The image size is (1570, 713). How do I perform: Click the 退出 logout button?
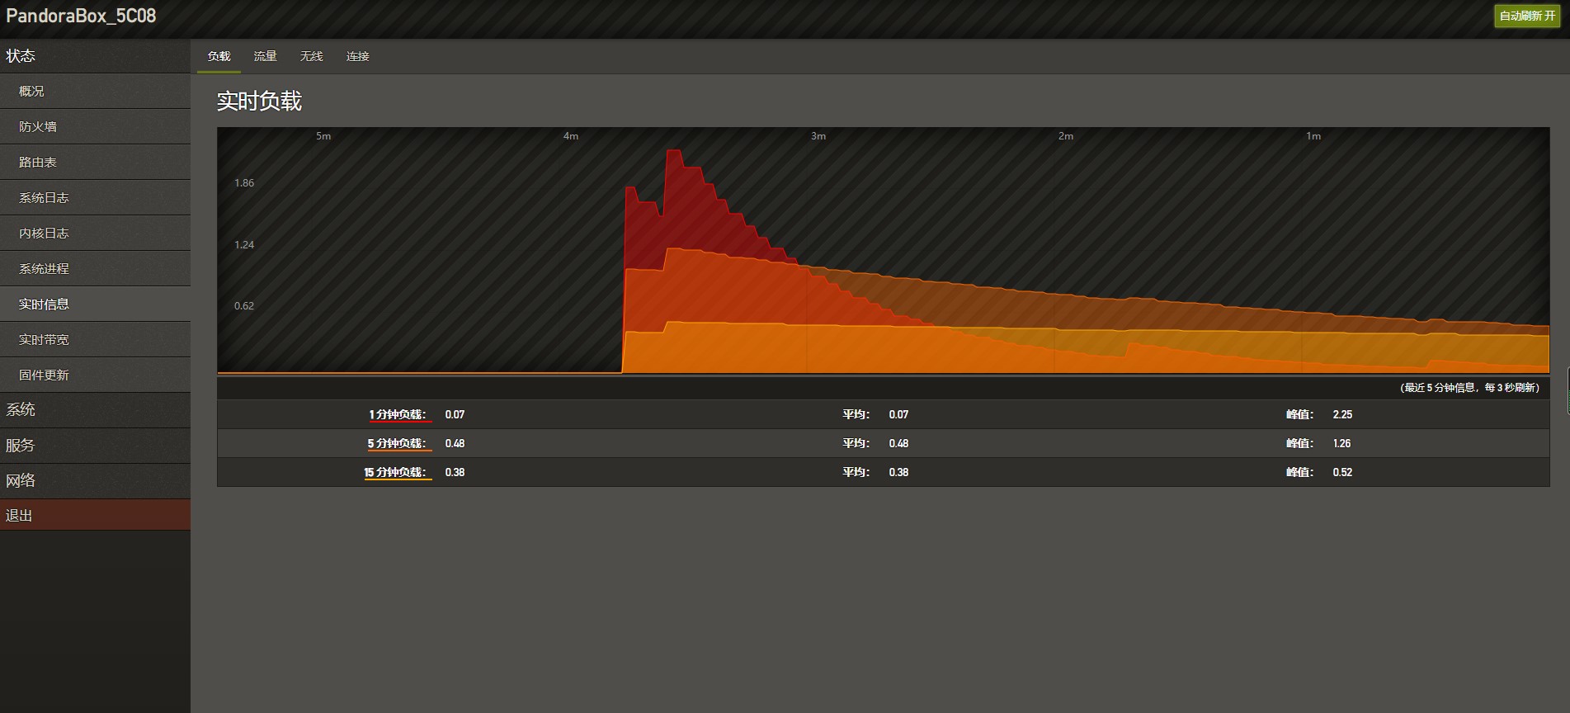(x=95, y=515)
